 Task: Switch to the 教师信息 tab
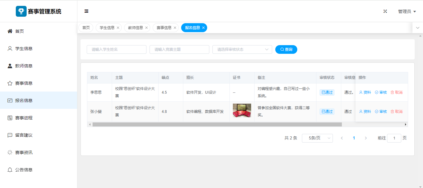[x=135, y=28]
